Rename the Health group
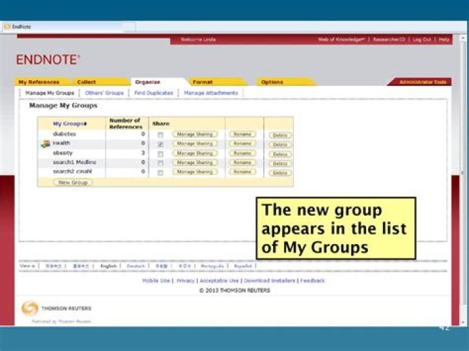Viewport: 469px width, 351px height. 242,143
